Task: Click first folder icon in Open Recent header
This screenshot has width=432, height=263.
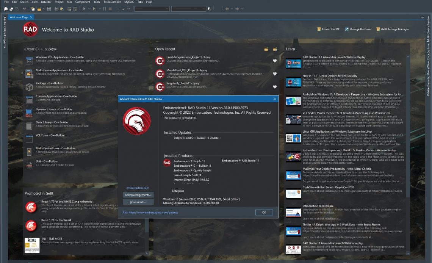Action: (266, 49)
